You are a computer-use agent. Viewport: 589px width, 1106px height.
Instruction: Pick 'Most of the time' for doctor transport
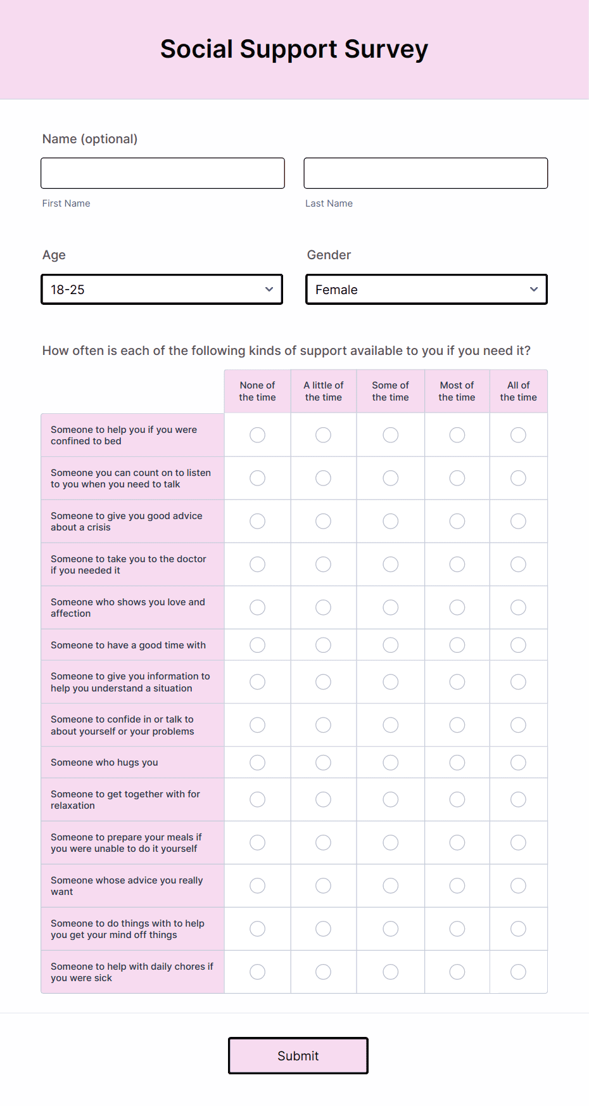tap(457, 564)
